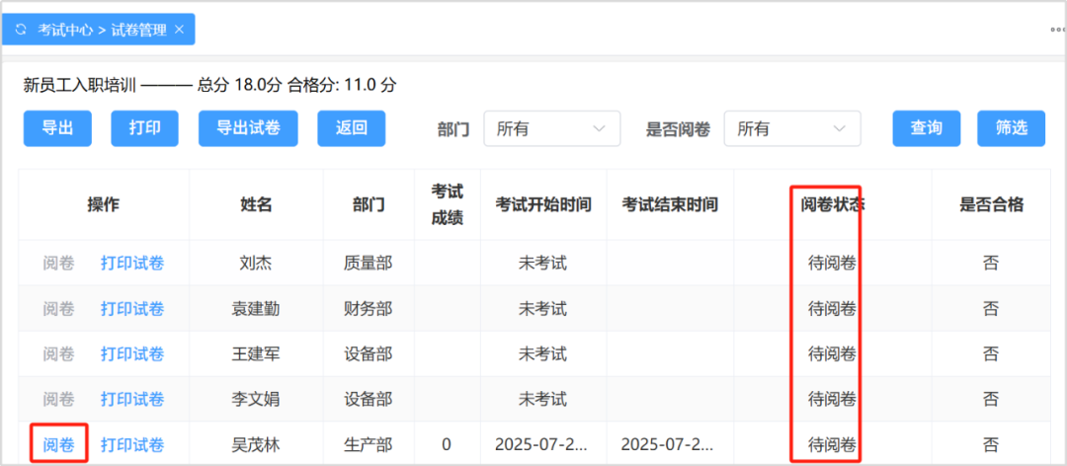The image size is (1067, 466).
Task: Click 打印试卷 for 李文娟
Action: point(132,400)
